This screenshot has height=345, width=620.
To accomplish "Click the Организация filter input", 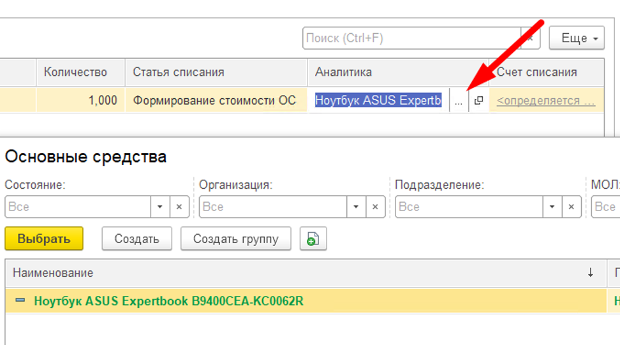I will click(x=273, y=207).
